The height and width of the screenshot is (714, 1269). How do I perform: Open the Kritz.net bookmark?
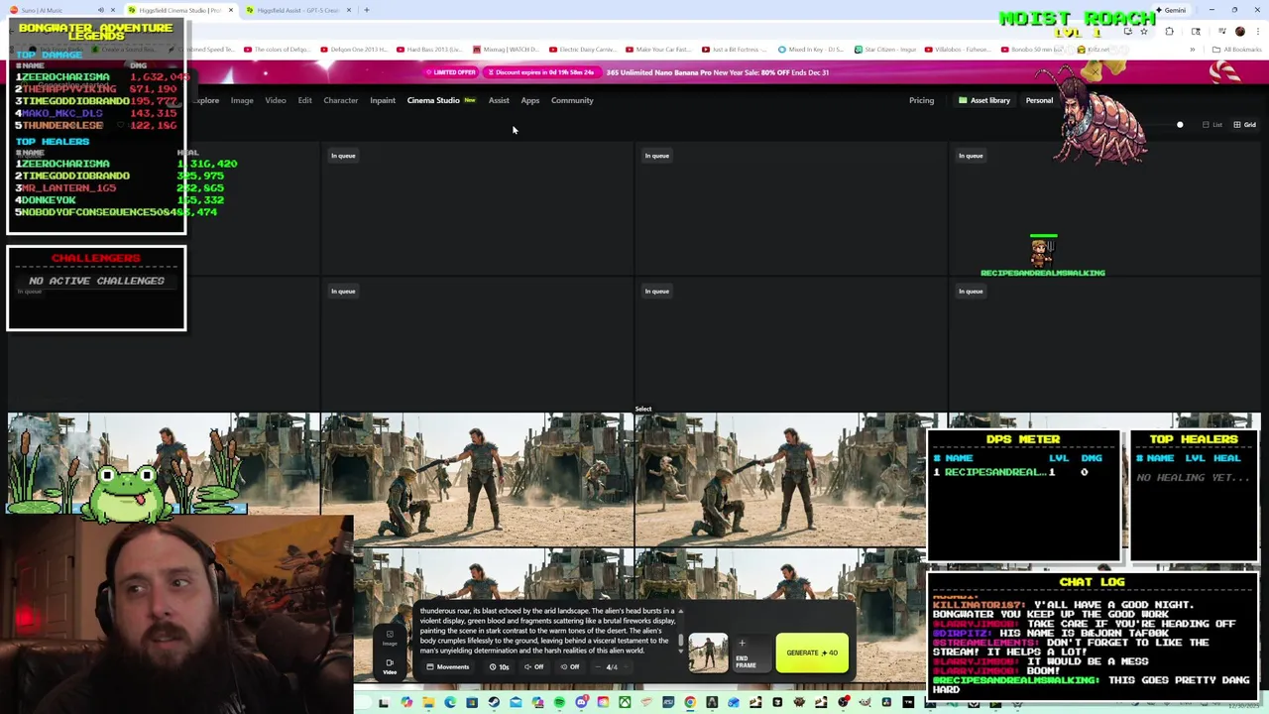1094,50
